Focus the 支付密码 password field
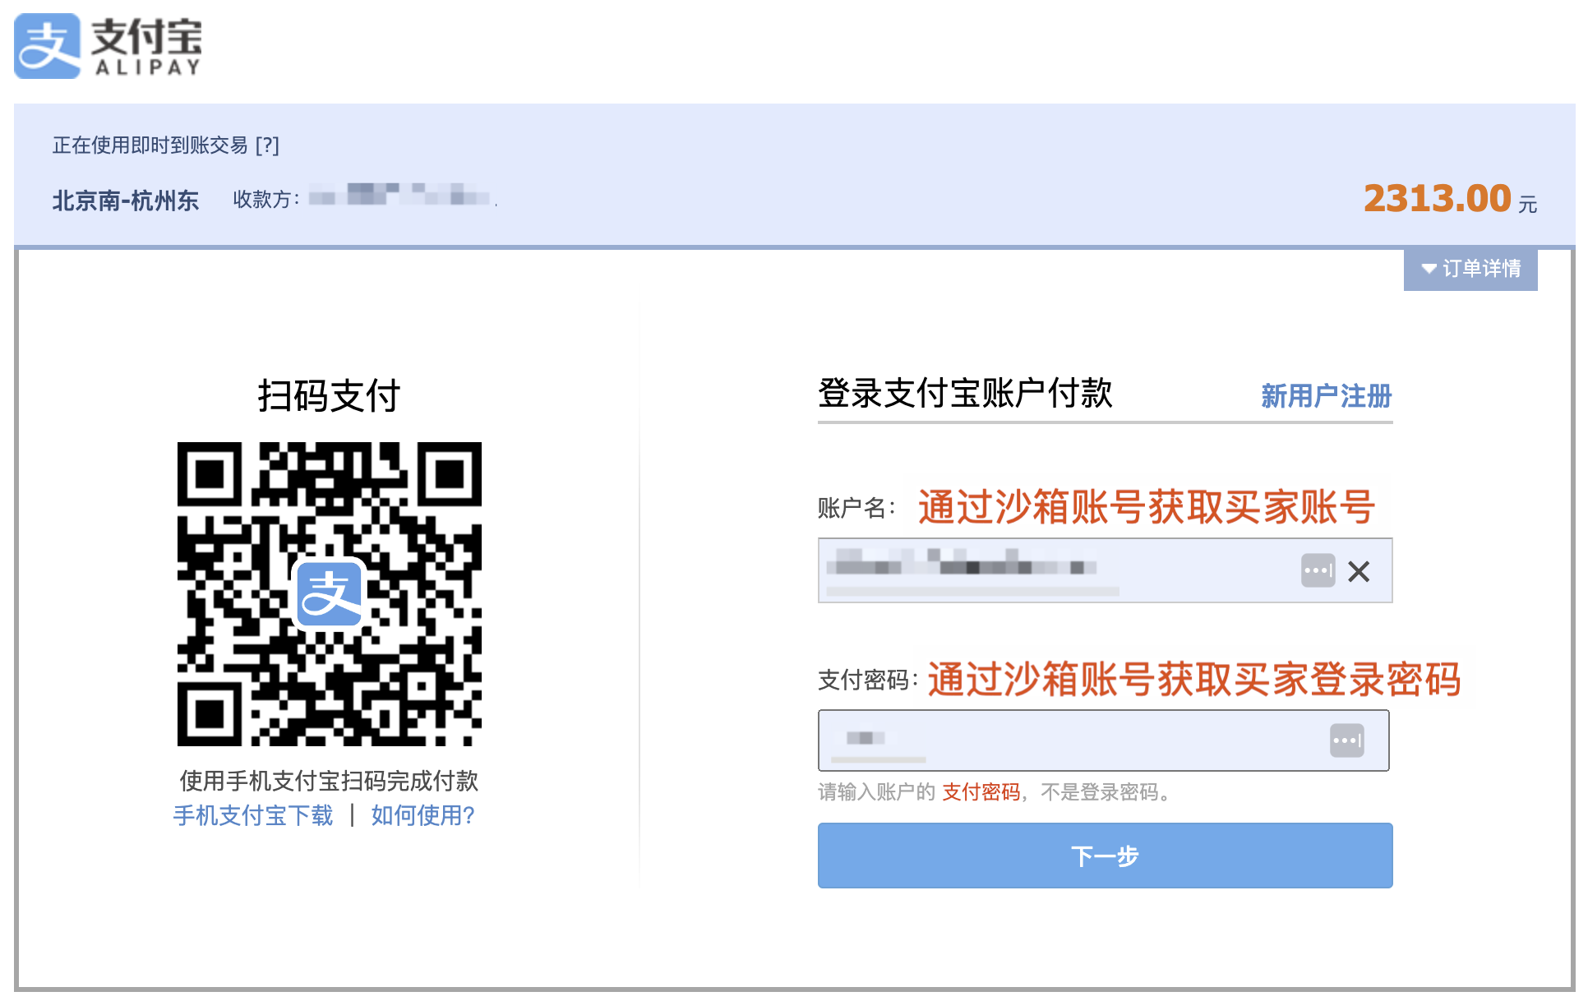The height and width of the screenshot is (1001, 1588). point(1103,740)
